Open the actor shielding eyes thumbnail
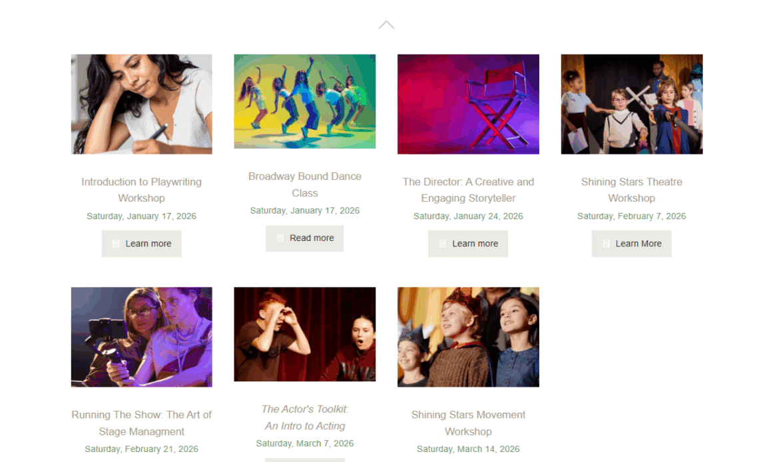 [305, 334]
